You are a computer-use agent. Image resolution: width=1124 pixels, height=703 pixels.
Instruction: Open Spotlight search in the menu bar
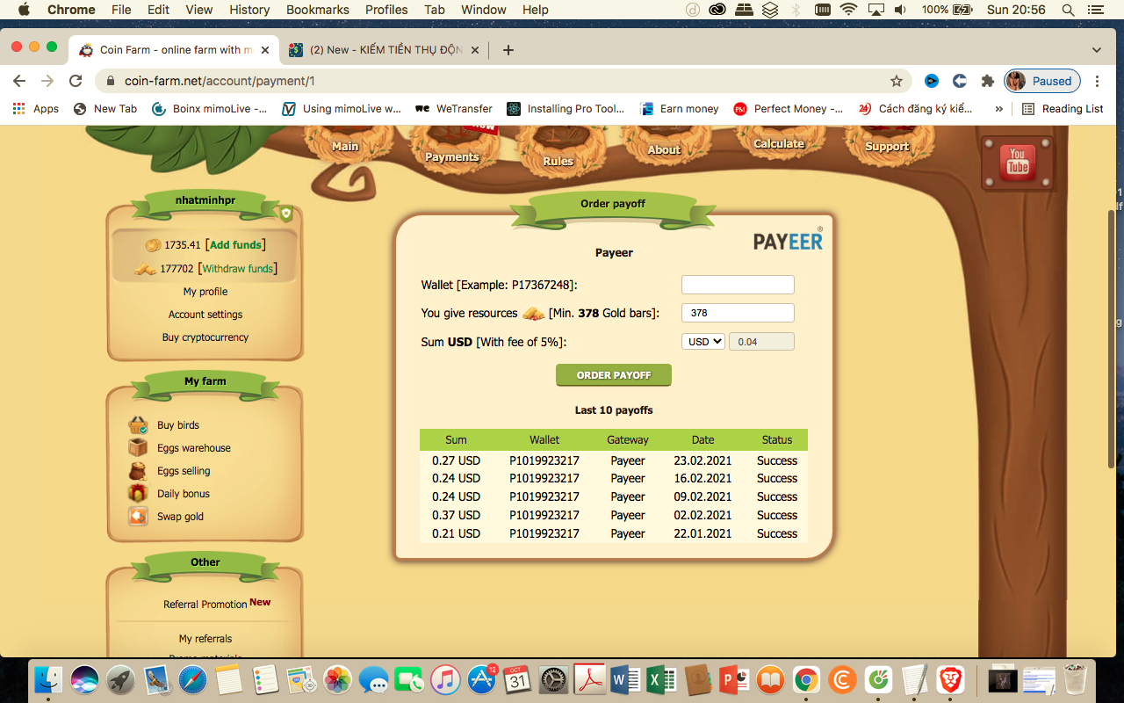(1068, 10)
